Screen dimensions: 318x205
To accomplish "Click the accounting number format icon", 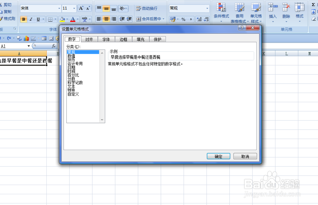I will point(173,19).
